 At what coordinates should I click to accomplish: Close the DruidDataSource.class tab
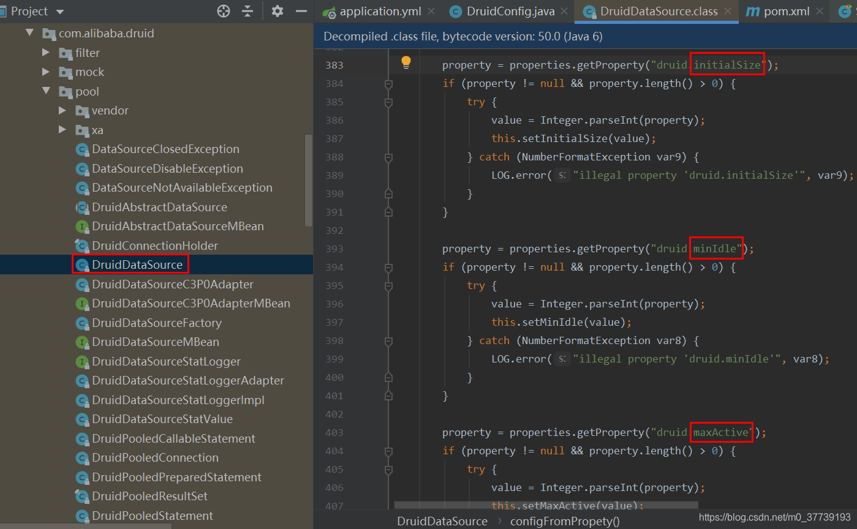coord(728,12)
